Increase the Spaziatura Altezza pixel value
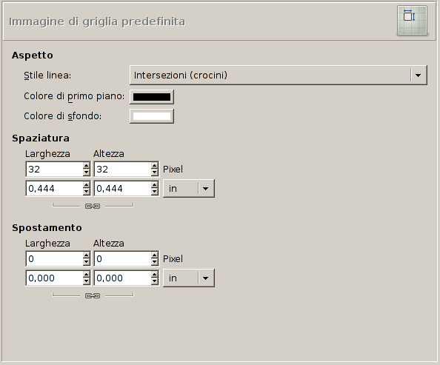The height and width of the screenshot is (365, 440). [x=155, y=166]
